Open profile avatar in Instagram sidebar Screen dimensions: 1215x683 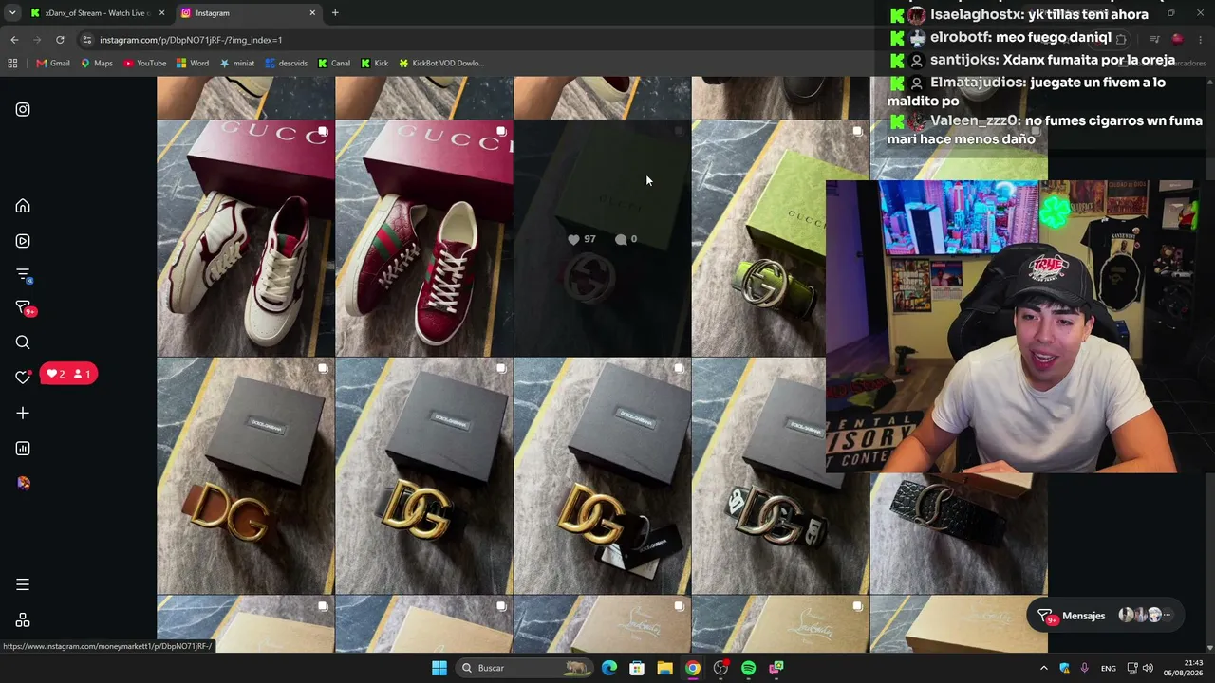point(23,483)
